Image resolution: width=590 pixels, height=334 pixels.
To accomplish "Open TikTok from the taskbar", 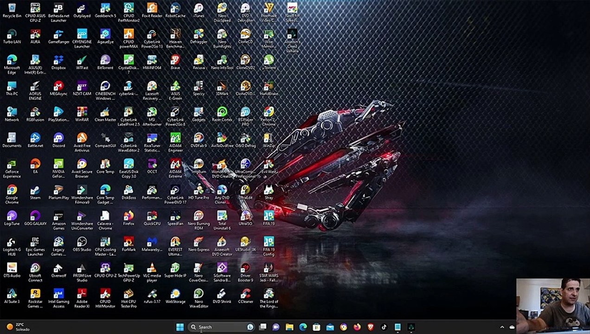I will click(x=384, y=327).
